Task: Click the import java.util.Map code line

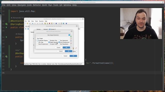Action: tap(23, 11)
